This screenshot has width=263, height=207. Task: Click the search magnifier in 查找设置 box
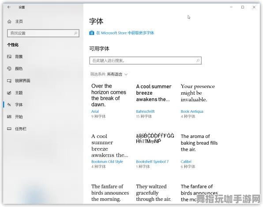click(75, 33)
